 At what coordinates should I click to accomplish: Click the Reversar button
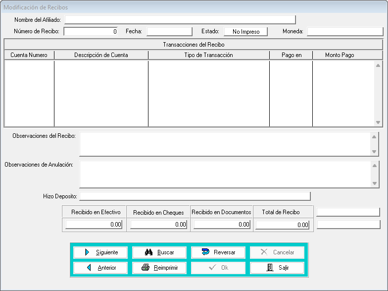[x=218, y=252]
